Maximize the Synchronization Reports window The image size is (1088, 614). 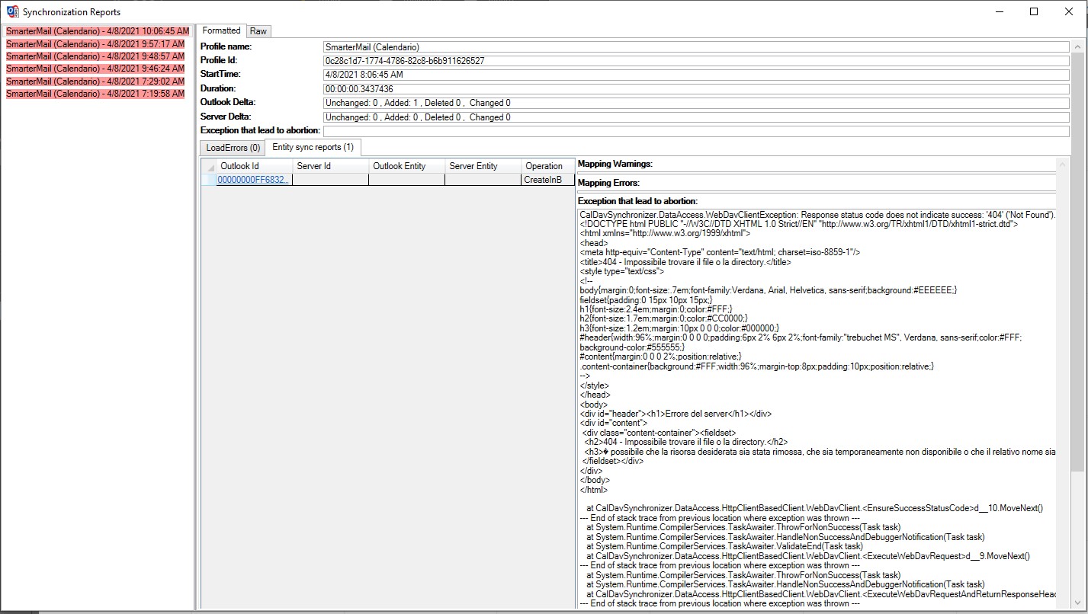pos(1033,11)
